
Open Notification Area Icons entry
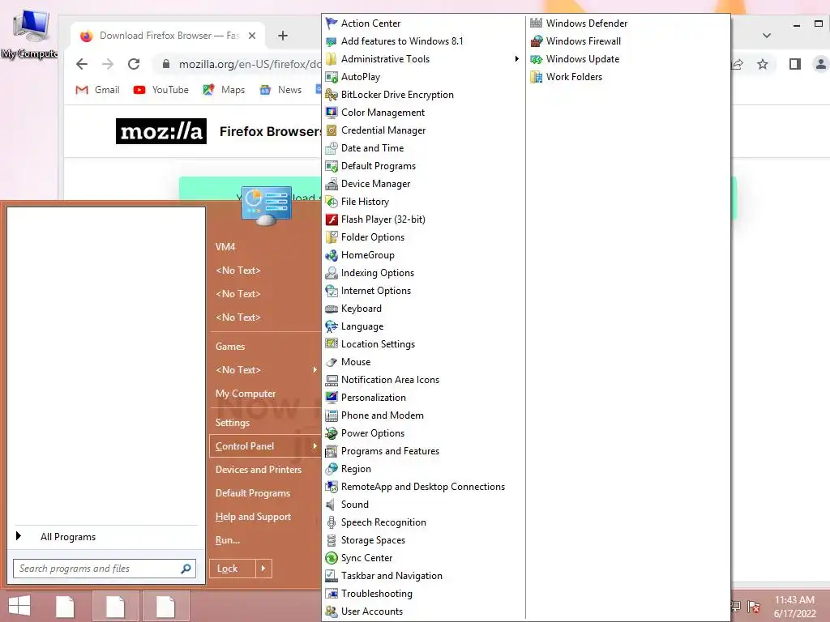coord(390,380)
